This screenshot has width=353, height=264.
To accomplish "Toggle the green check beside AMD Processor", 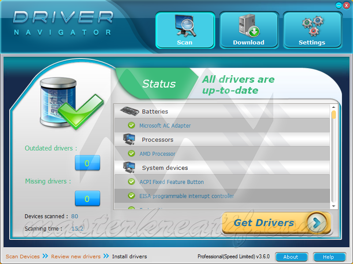I will (131, 154).
